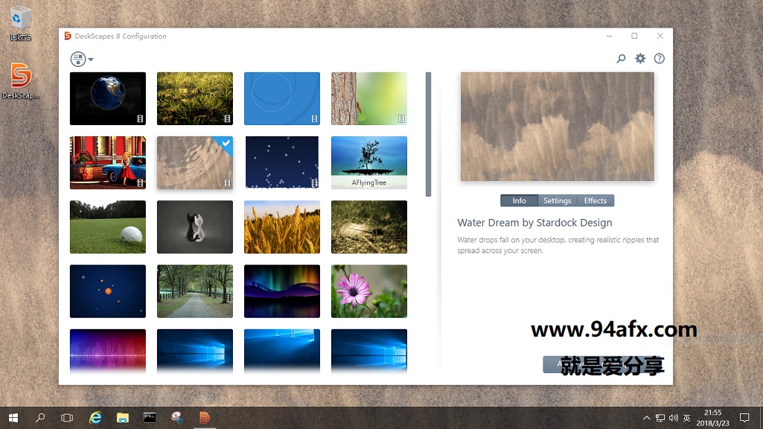Show hidden system tray icons chevron
The image size is (763, 429).
(x=646, y=418)
